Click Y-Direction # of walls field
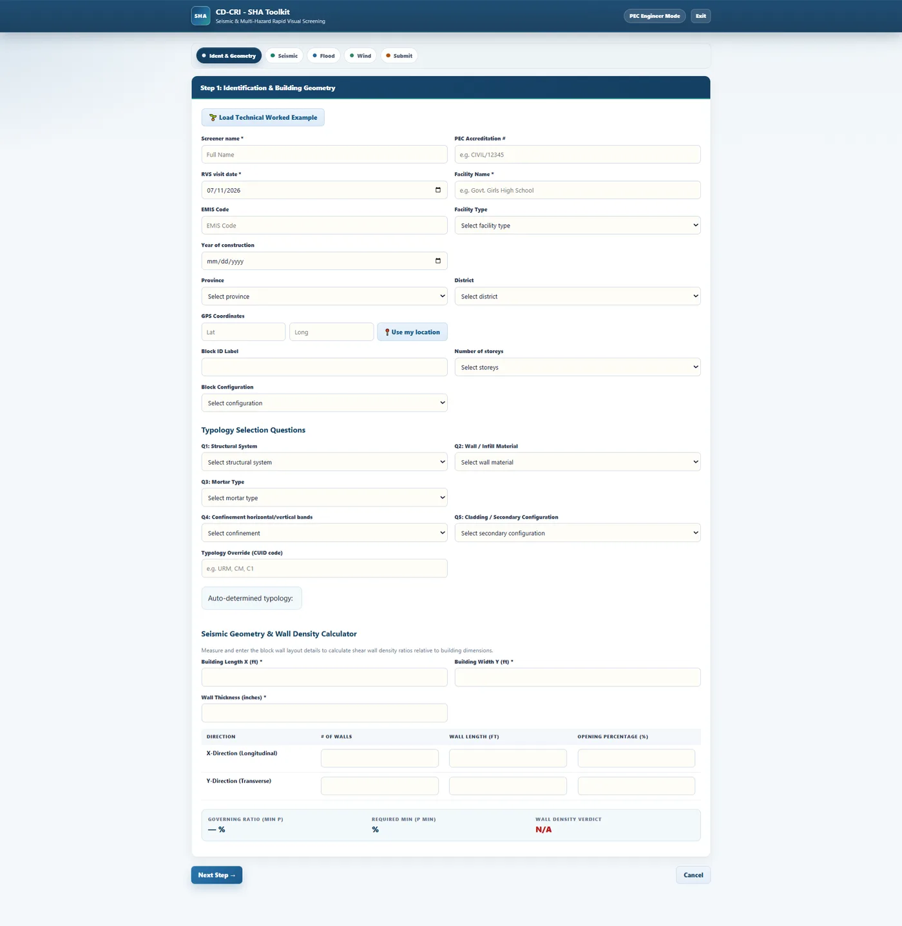Viewport: 902px width, 926px height. (379, 786)
